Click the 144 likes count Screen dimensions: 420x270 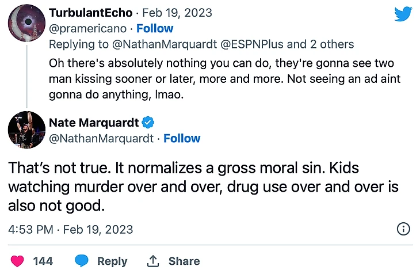click(x=43, y=261)
